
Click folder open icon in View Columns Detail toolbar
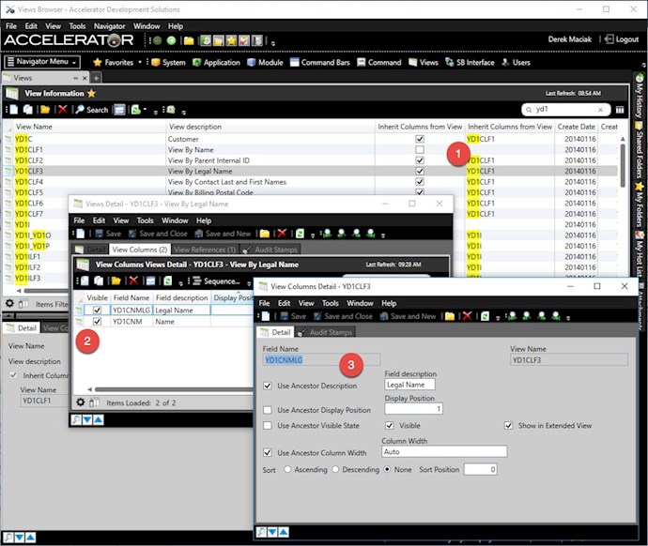click(x=450, y=316)
